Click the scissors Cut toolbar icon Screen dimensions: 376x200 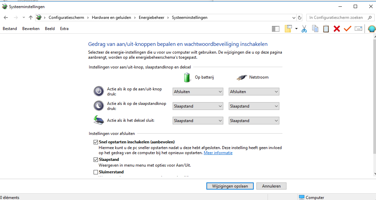coord(304,29)
